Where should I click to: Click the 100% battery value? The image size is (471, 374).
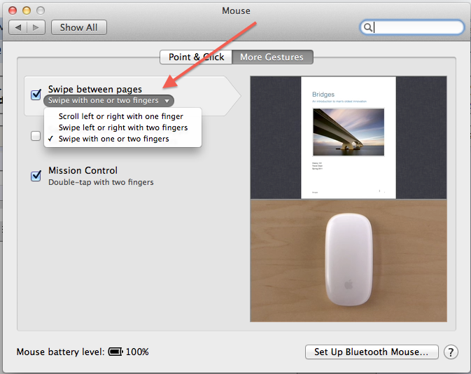tap(137, 352)
